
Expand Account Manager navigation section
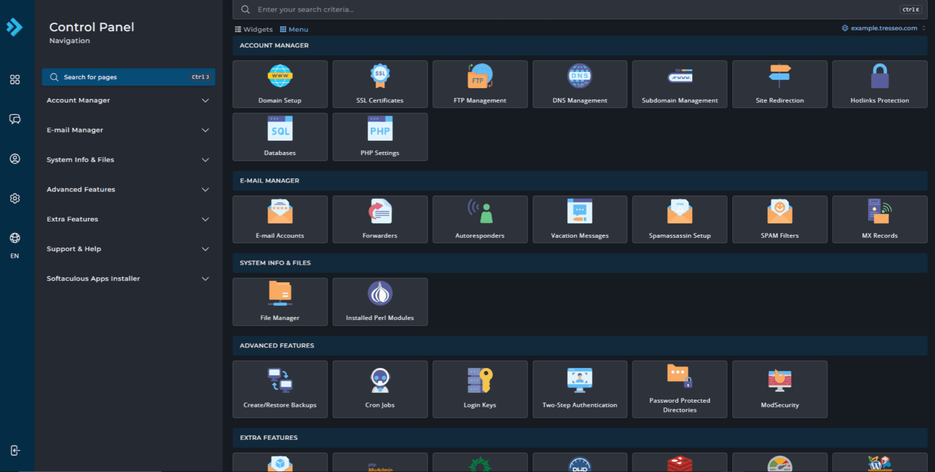point(128,100)
